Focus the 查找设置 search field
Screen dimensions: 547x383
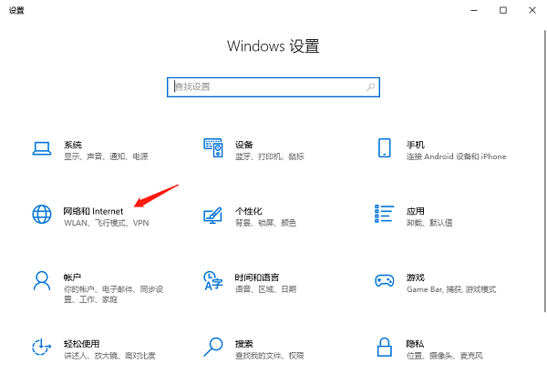coord(273,87)
